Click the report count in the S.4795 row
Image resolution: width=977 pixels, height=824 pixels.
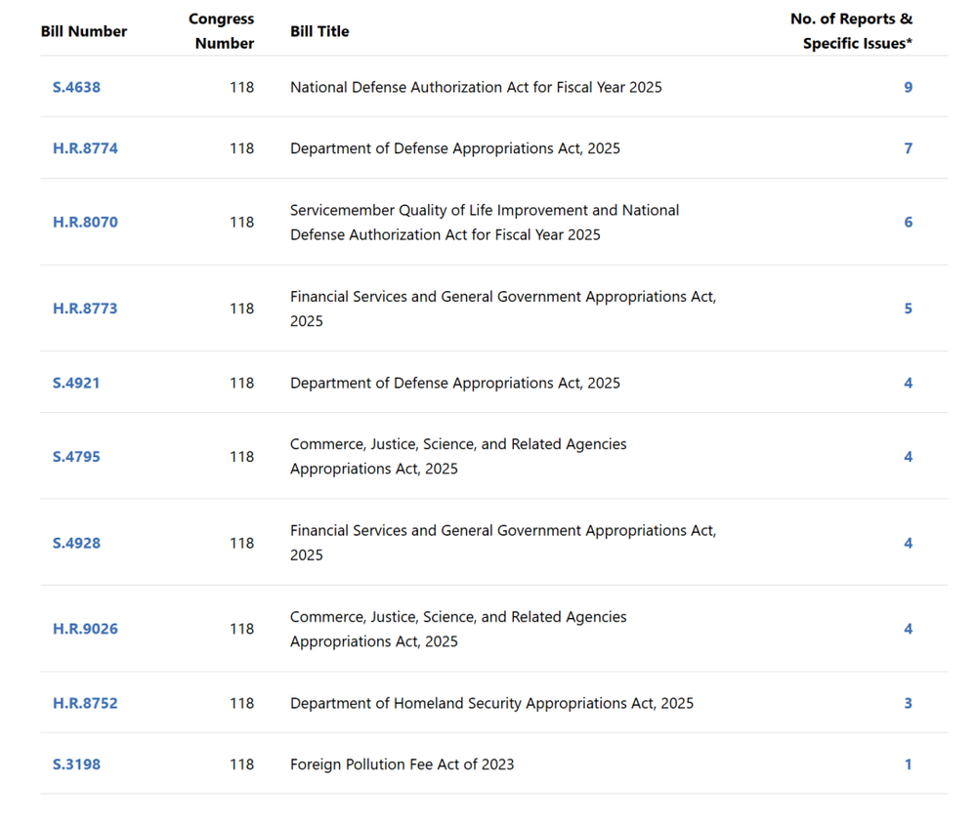tap(908, 456)
